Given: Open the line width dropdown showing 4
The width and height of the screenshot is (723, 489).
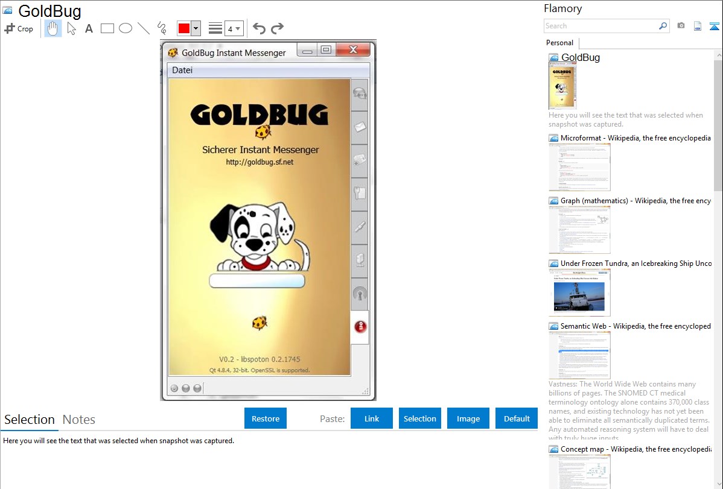Looking at the screenshot, I should coord(234,28).
